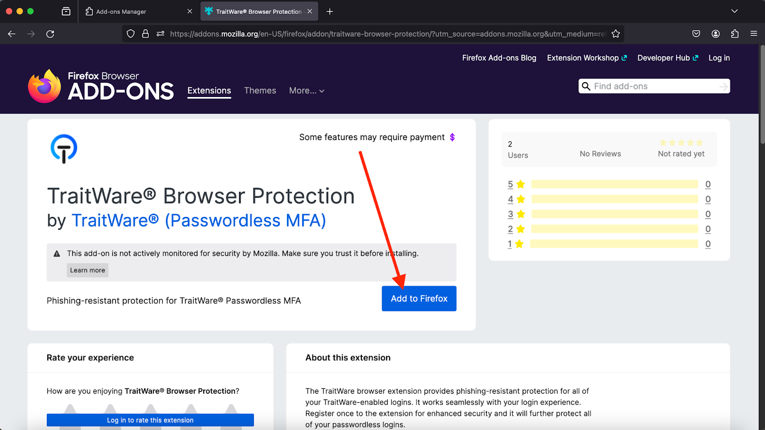Viewport: 765px width, 430px height.
Task: Click the 5-star rating bar
Action: (x=614, y=184)
